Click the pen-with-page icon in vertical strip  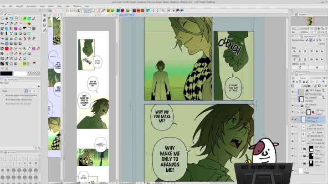pos(44,30)
